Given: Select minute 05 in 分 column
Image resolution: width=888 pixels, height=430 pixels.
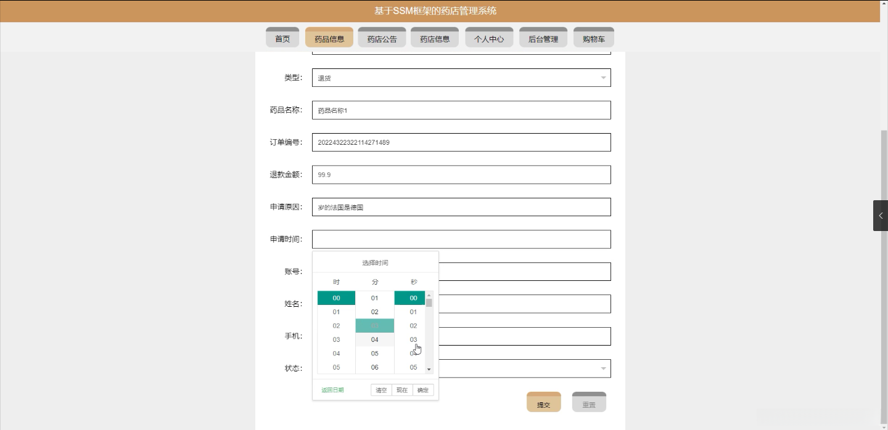Looking at the screenshot, I should [374, 354].
